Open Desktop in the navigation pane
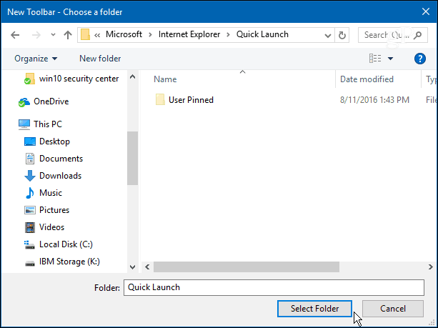Viewport: 438px width, 328px height. [47, 141]
